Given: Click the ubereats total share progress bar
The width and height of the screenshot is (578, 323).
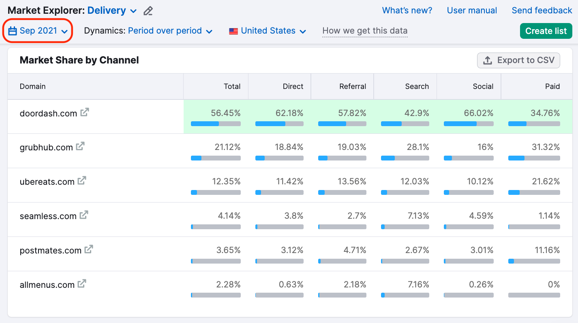Looking at the screenshot, I should pyautogui.click(x=216, y=192).
